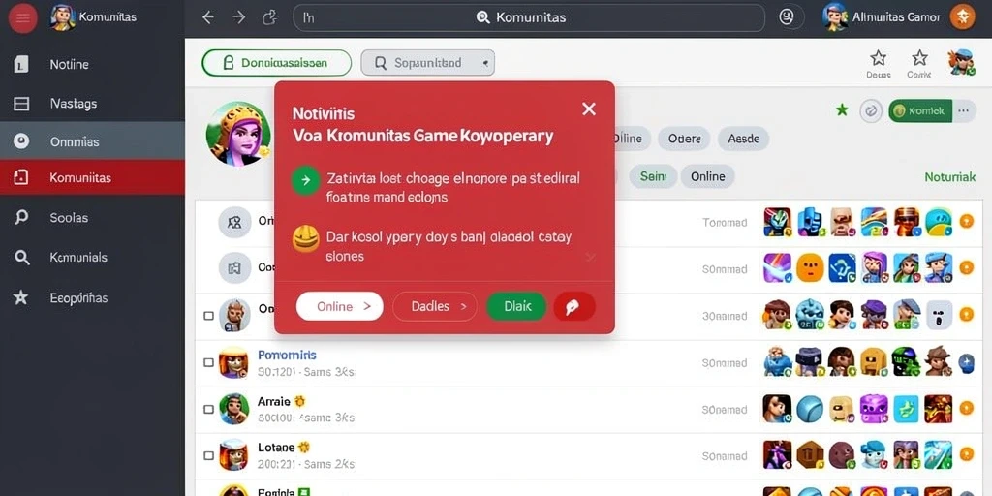Click the green star icon

(842, 110)
